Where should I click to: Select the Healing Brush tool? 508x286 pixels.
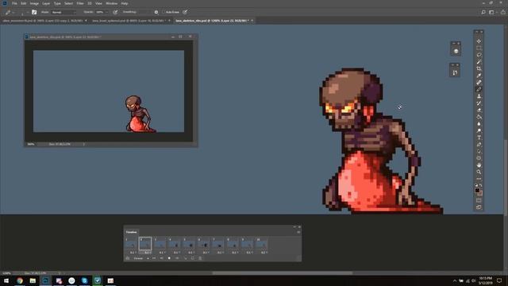coord(479,83)
